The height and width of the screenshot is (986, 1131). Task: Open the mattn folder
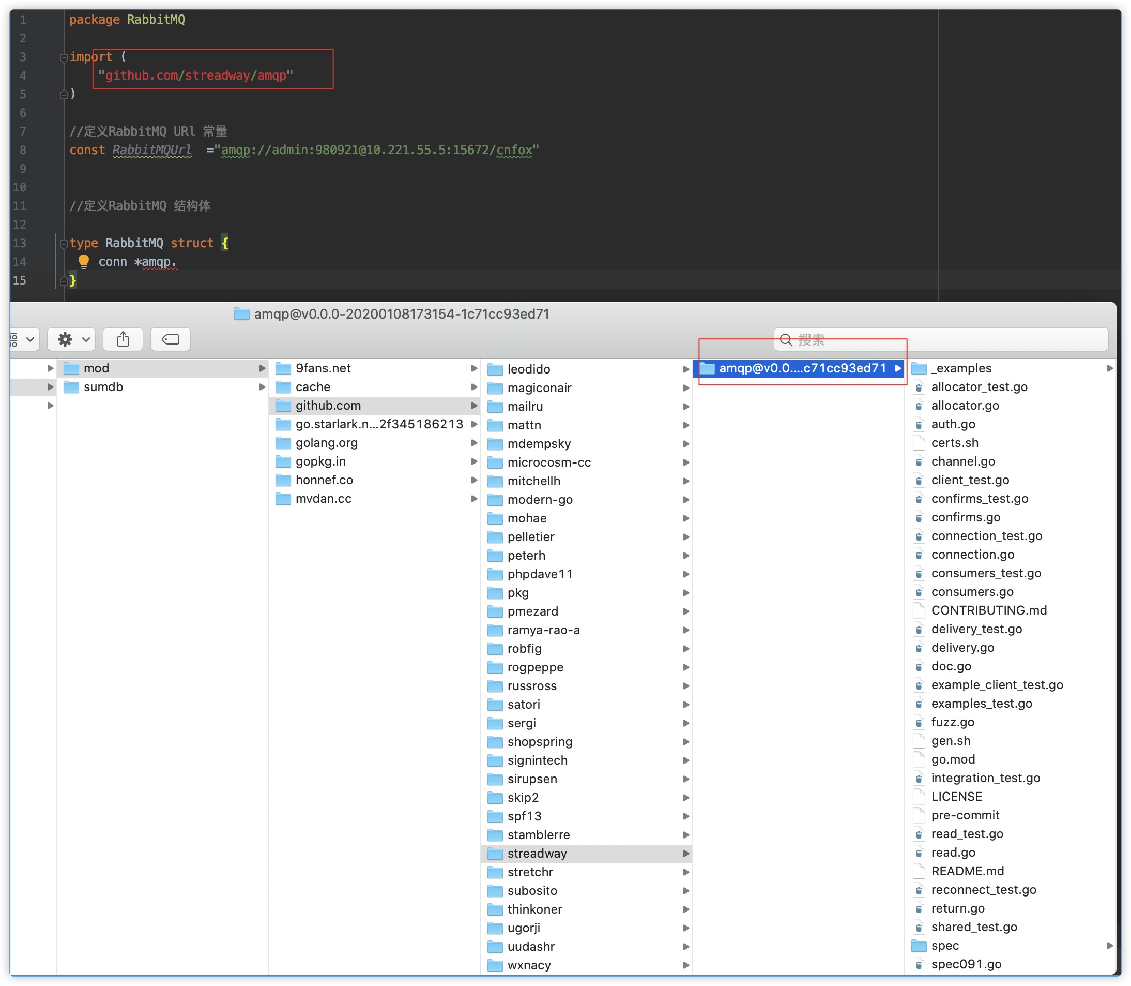(587, 425)
